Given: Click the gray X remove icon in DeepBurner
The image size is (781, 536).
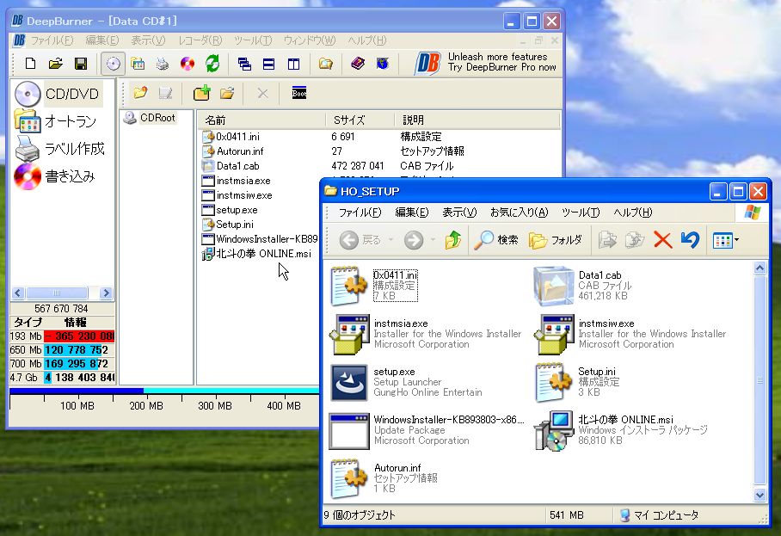Looking at the screenshot, I should coord(262,93).
